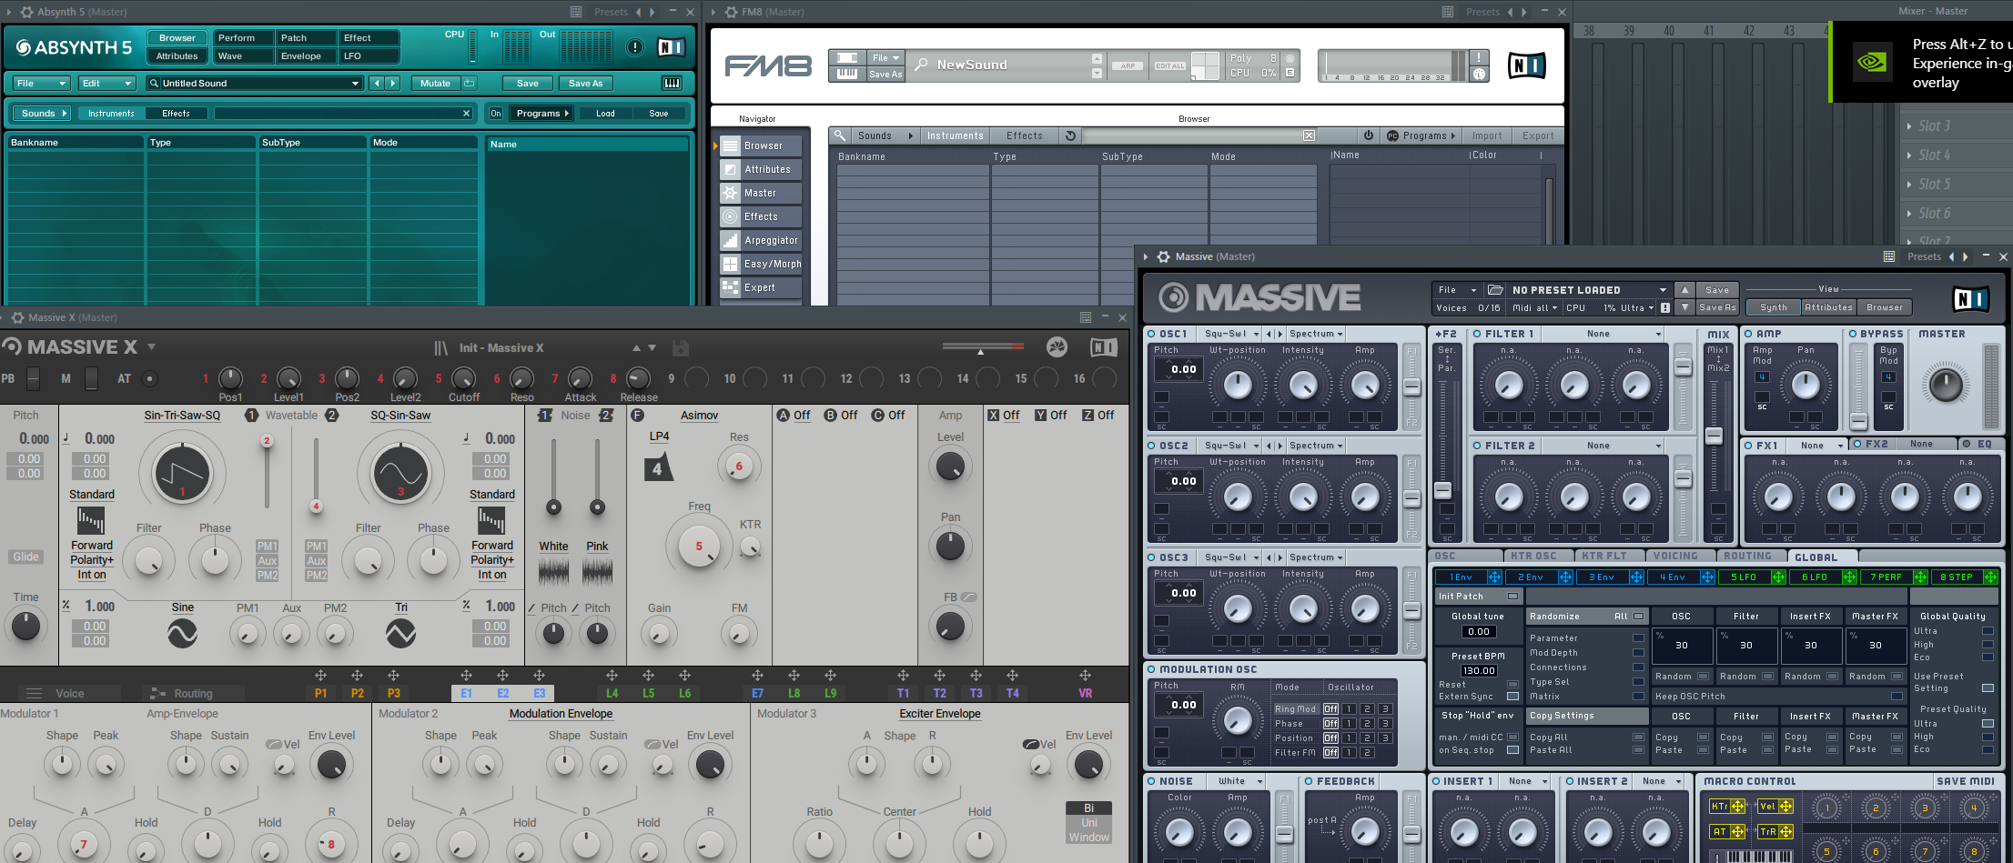Open the NO PRESET LOADED dropdown in Massive
Viewport: 2013px width, 863px height.
[1588, 290]
